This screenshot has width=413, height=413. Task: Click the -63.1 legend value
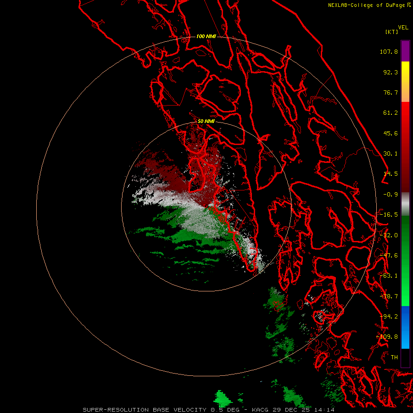tap(389, 276)
